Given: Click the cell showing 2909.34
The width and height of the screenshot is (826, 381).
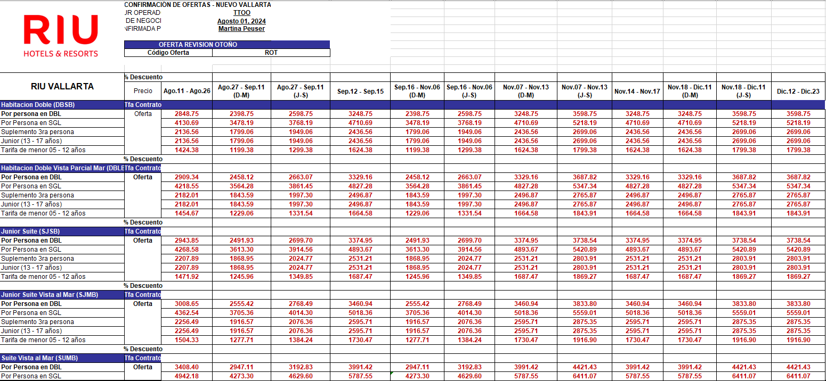Looking at the screenshot, I should click(x=187, y=177).
